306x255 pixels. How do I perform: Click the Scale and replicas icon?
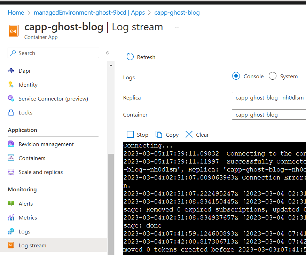11,172
